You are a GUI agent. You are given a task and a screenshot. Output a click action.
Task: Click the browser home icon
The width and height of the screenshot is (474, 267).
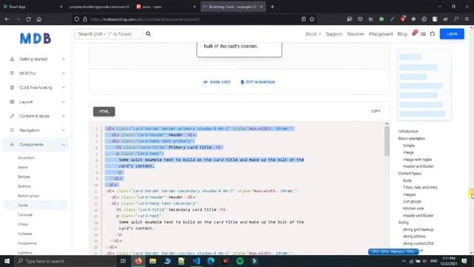point(39,19)
